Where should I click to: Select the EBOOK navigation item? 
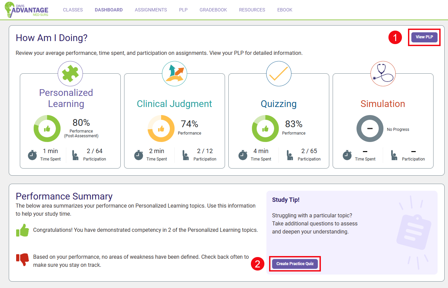point(285,10)
